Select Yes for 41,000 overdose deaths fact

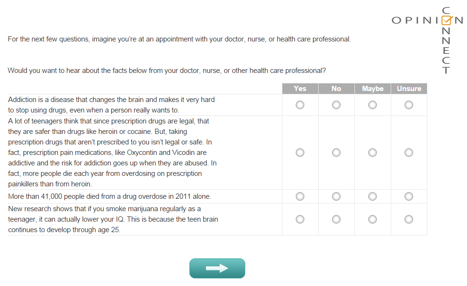pos(300,196)
